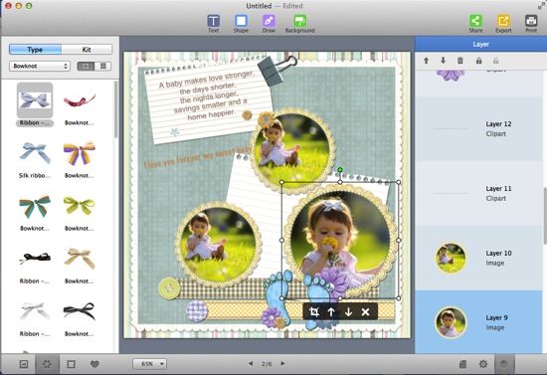Move layer up with arrow icon
Image resolution: width=547 pixels, height=375 pixels.
coord(426,61)
